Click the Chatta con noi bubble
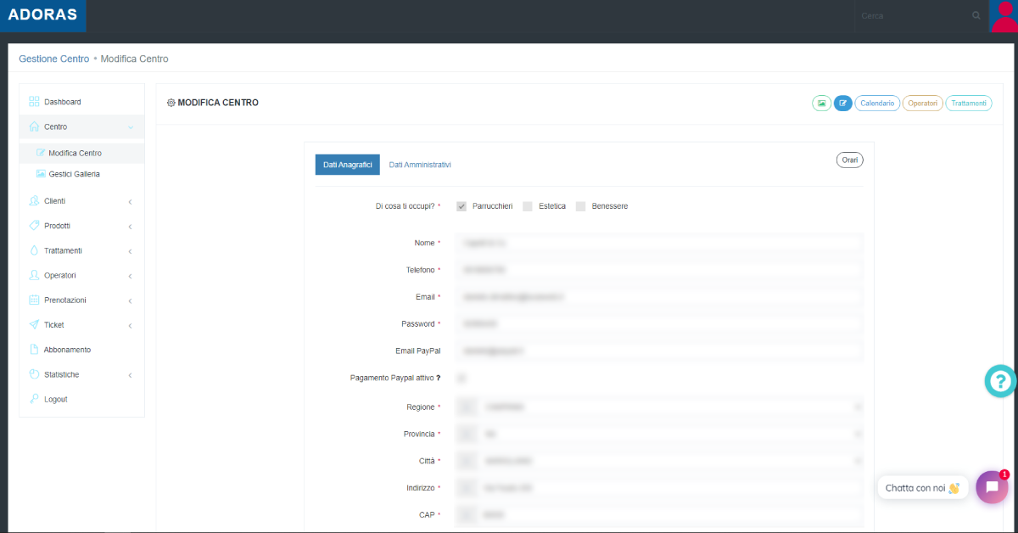The height and width of the screenshot is (533, 1018). click(x=922, y=488)
